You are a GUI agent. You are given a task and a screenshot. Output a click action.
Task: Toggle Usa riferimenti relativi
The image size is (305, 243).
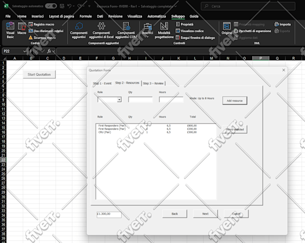click(x=46, y=31)
